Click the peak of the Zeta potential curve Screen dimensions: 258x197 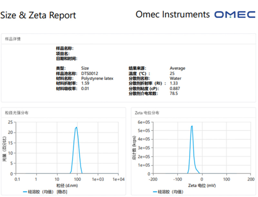[192, 126]
